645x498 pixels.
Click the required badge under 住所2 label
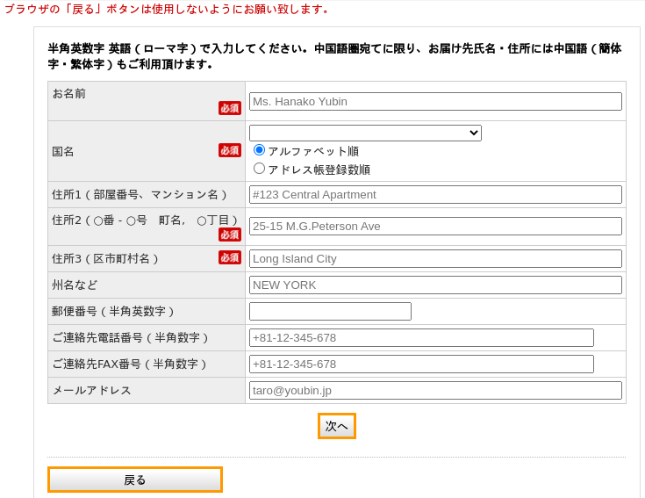click(x=230, y=235)
